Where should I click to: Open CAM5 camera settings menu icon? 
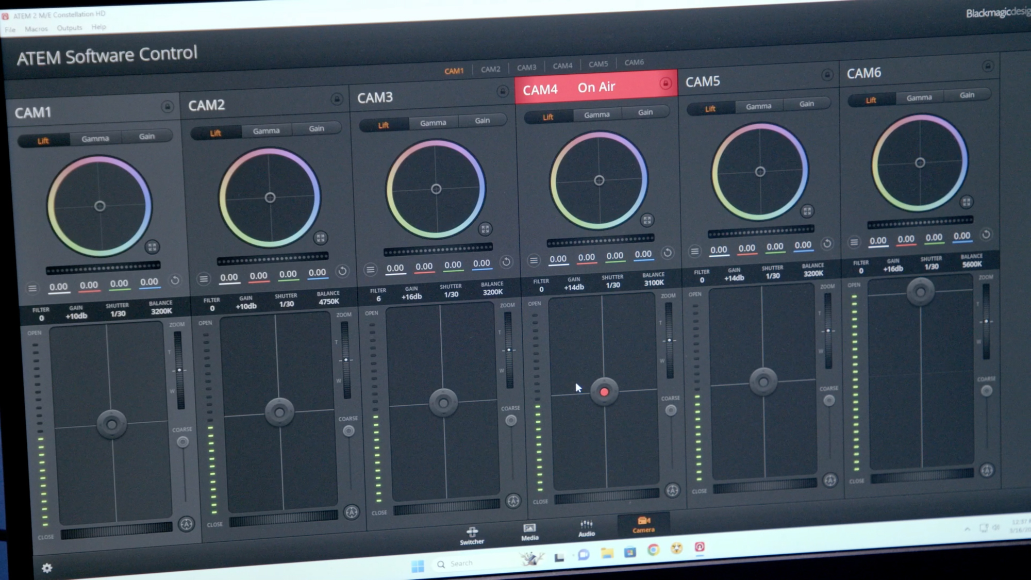pos(695,251)
